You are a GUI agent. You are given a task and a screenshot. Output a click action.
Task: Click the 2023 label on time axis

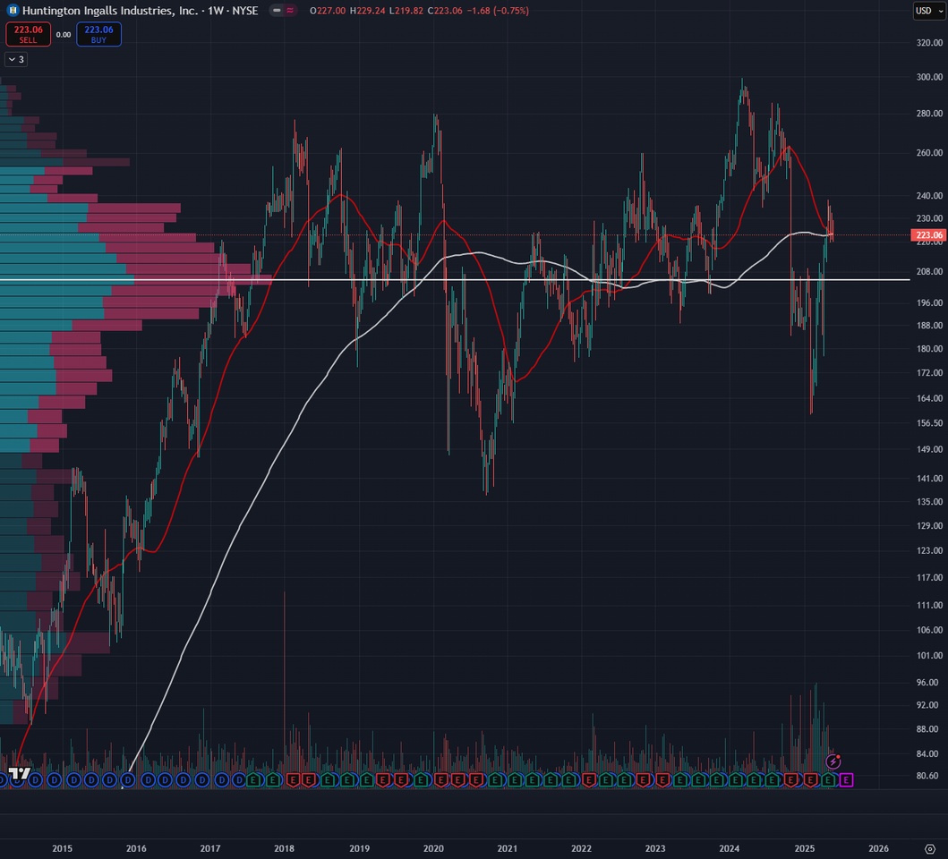[x=655, y=849]
